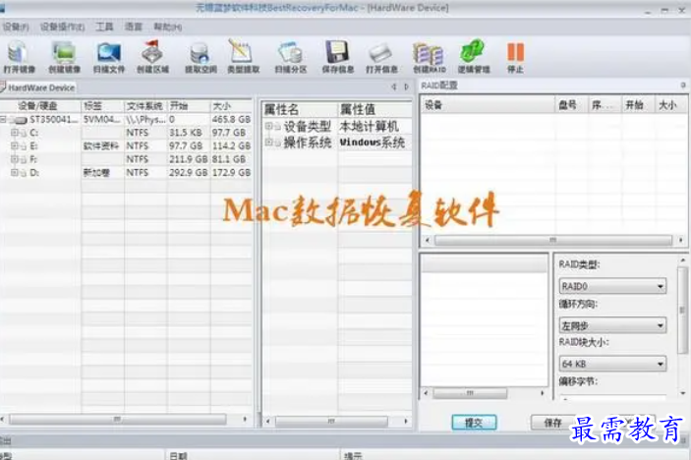Screen dimensions: 691x460
Task: Click the 创建RAID toolbar icon
Action: pos(429,53)
